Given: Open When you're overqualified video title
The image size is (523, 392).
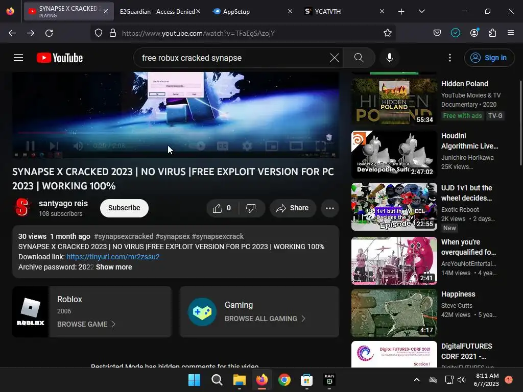Looking at the screenshot, I should point(469,247).
